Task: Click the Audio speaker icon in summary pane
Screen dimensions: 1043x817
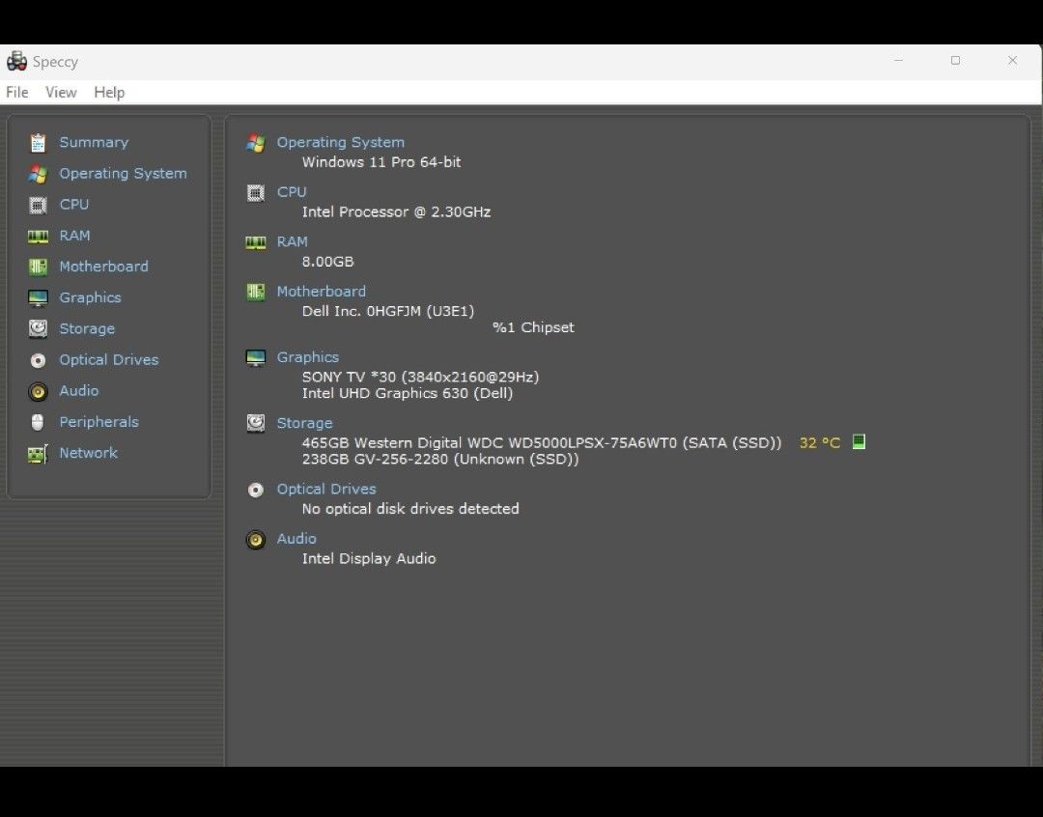Action: coord(255,539)
